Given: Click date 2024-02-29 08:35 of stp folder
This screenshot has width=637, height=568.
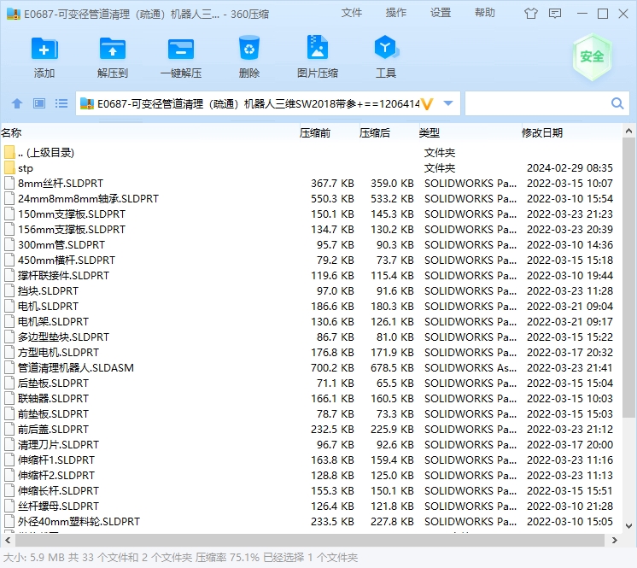Looking at the screenshot, I should [570, 167].
